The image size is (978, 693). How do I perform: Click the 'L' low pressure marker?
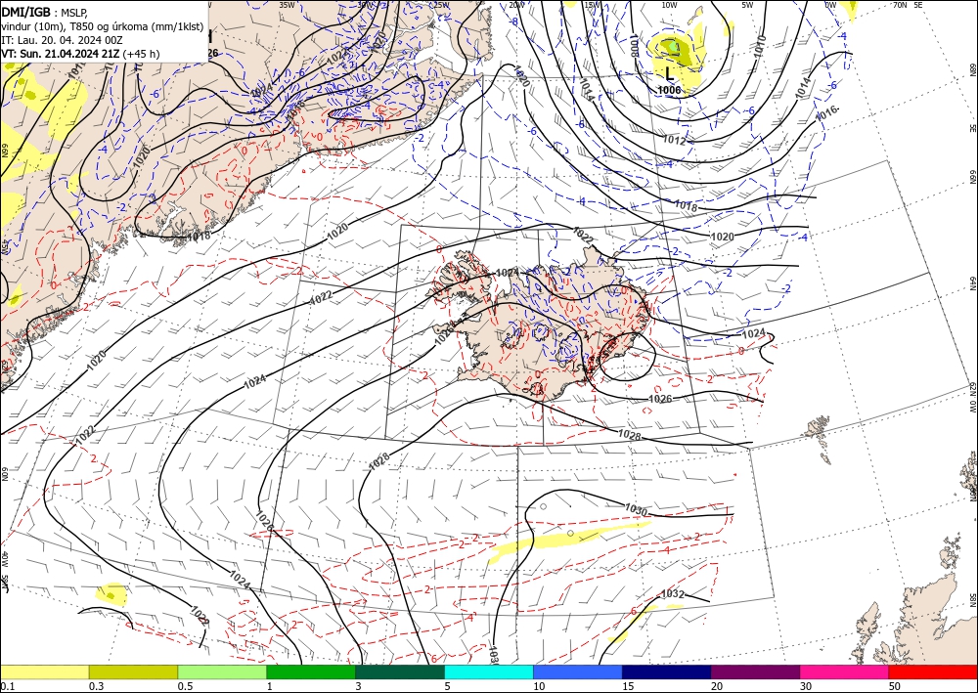[x=669, y=74]
